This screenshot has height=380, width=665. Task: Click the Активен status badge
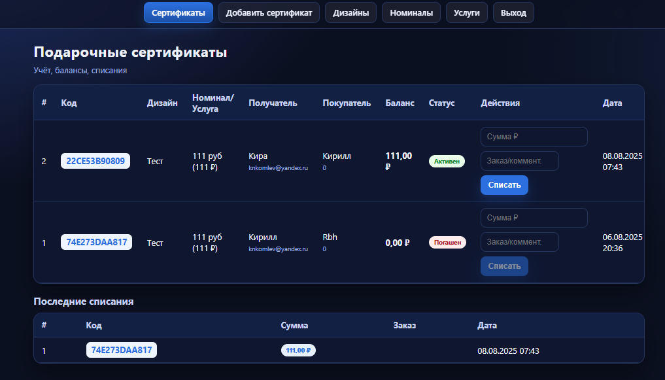coord(447,160)
